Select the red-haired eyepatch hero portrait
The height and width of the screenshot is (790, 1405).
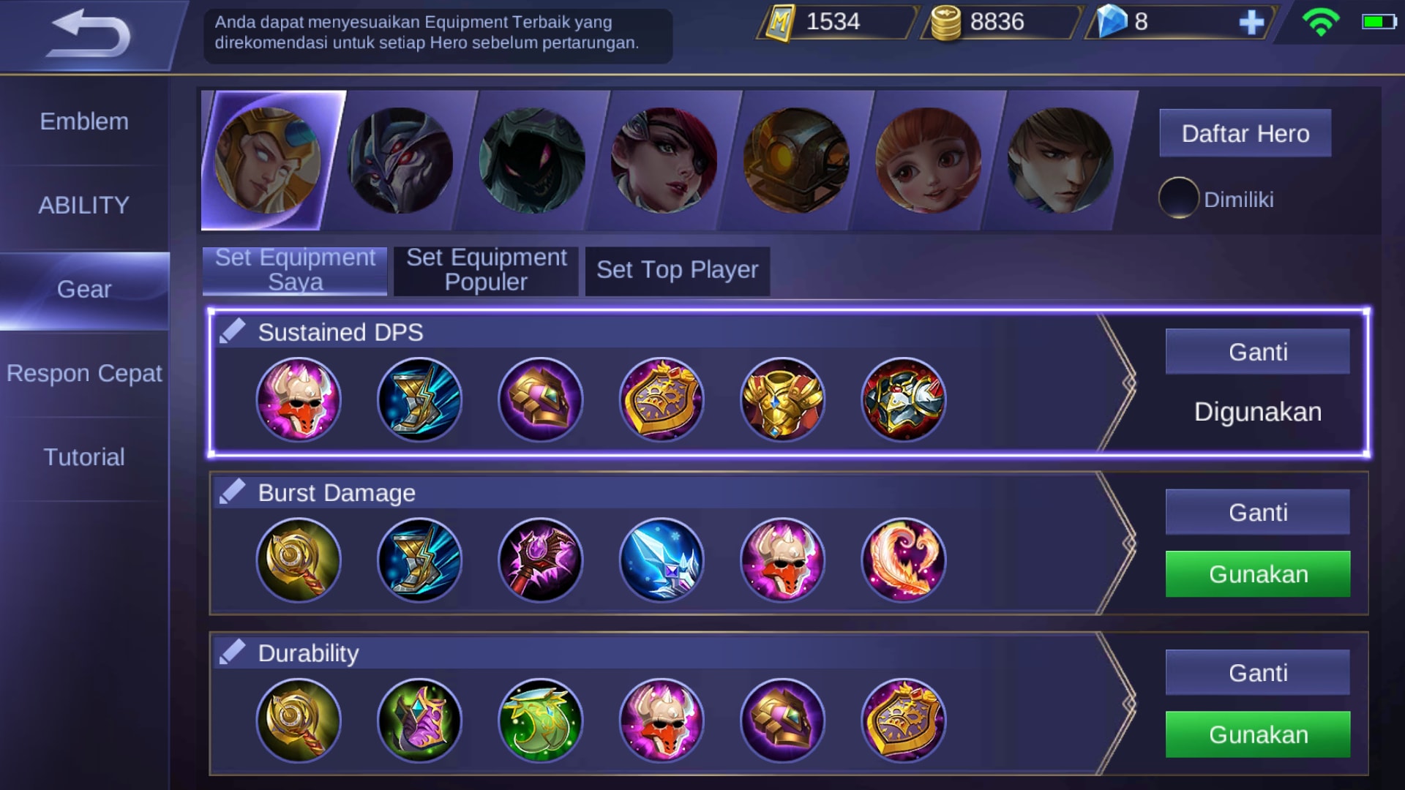pyautogui.click(x=664, y=161)
